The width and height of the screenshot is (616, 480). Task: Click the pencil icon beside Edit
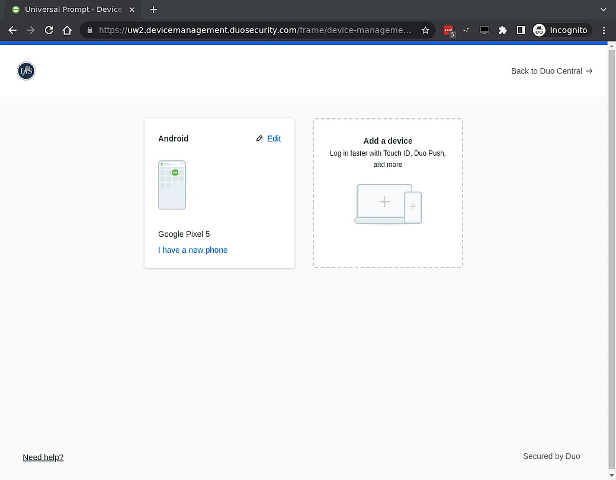tap(259, 138)
